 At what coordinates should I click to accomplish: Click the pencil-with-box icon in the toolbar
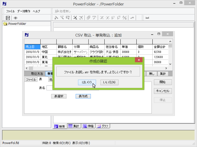[x=68, y=18]
